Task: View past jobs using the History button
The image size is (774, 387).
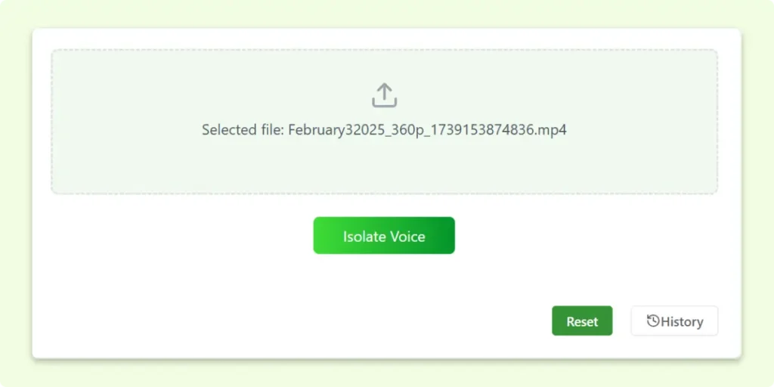Action: pos(674,321)
